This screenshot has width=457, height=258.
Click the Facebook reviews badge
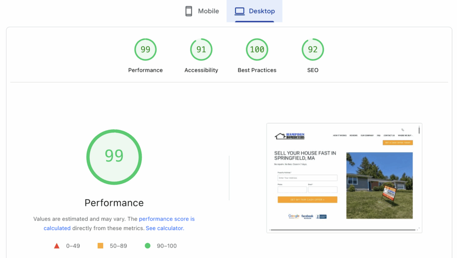(307, 216)
